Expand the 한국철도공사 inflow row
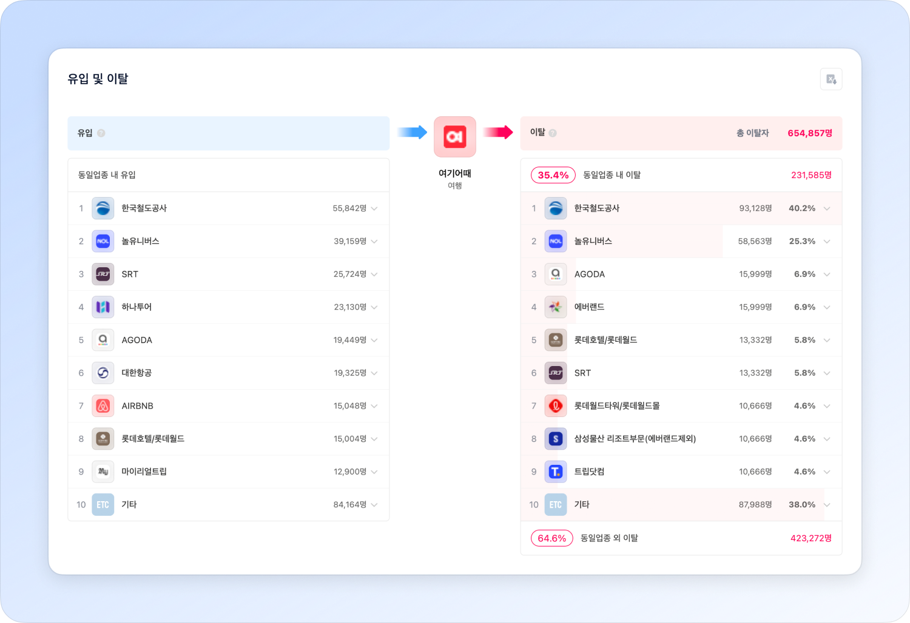This screenshot has height=623, width=910. click(x=374, y=208)
